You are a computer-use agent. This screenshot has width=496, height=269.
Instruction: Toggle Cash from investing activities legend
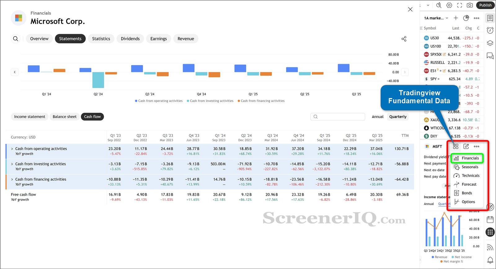pyautogui.click(x=210, y=101)
